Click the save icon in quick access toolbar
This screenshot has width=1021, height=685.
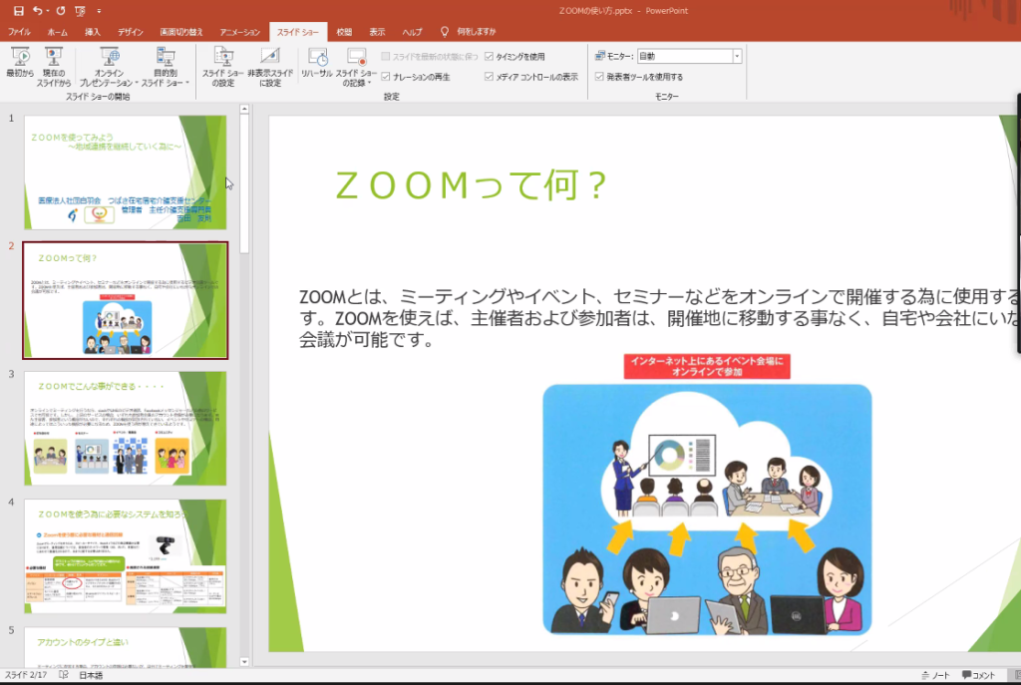(x=17, y=11)
